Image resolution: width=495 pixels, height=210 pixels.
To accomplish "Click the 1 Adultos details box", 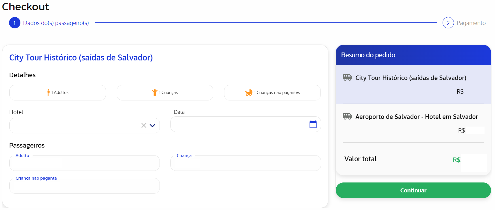I will [x=58, y=93].
